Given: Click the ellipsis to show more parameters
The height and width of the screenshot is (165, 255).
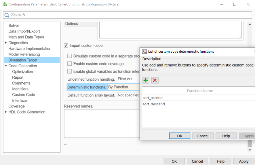Looking at the screenshot, I should click(66, 144).
